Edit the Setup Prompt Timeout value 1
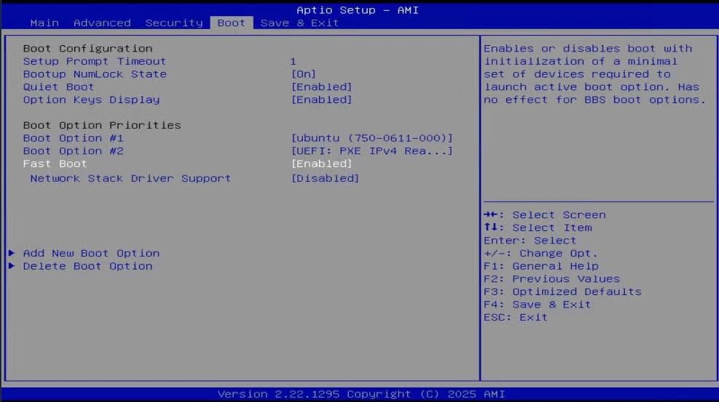The height and width of the screenshot is (402, 719). [x=293, y=61]
